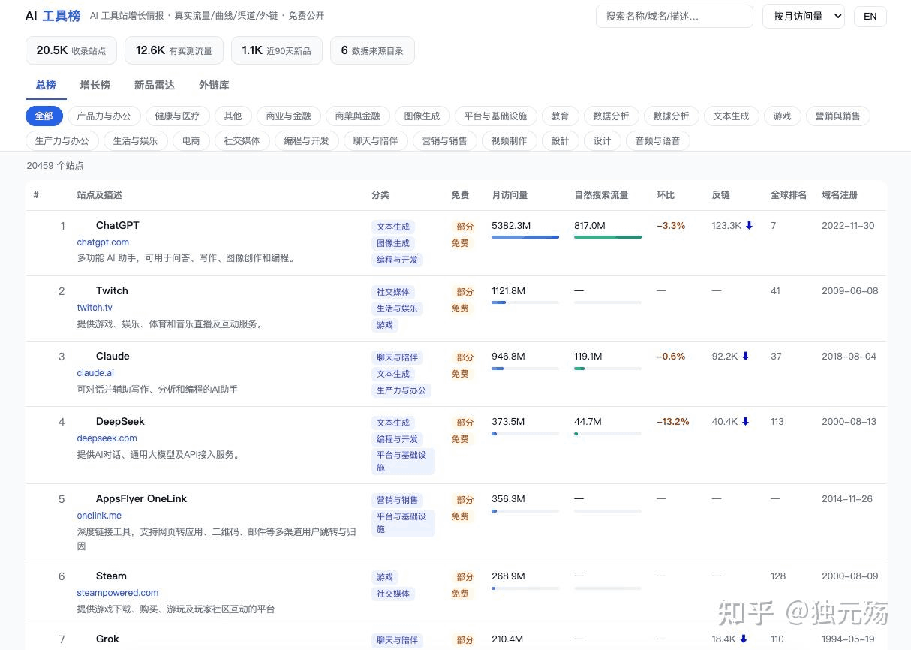Click the 生产力与办公 tag in Claude row

coord(401,390)
